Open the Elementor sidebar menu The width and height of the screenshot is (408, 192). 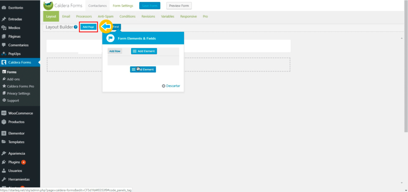tap(16, 133)
